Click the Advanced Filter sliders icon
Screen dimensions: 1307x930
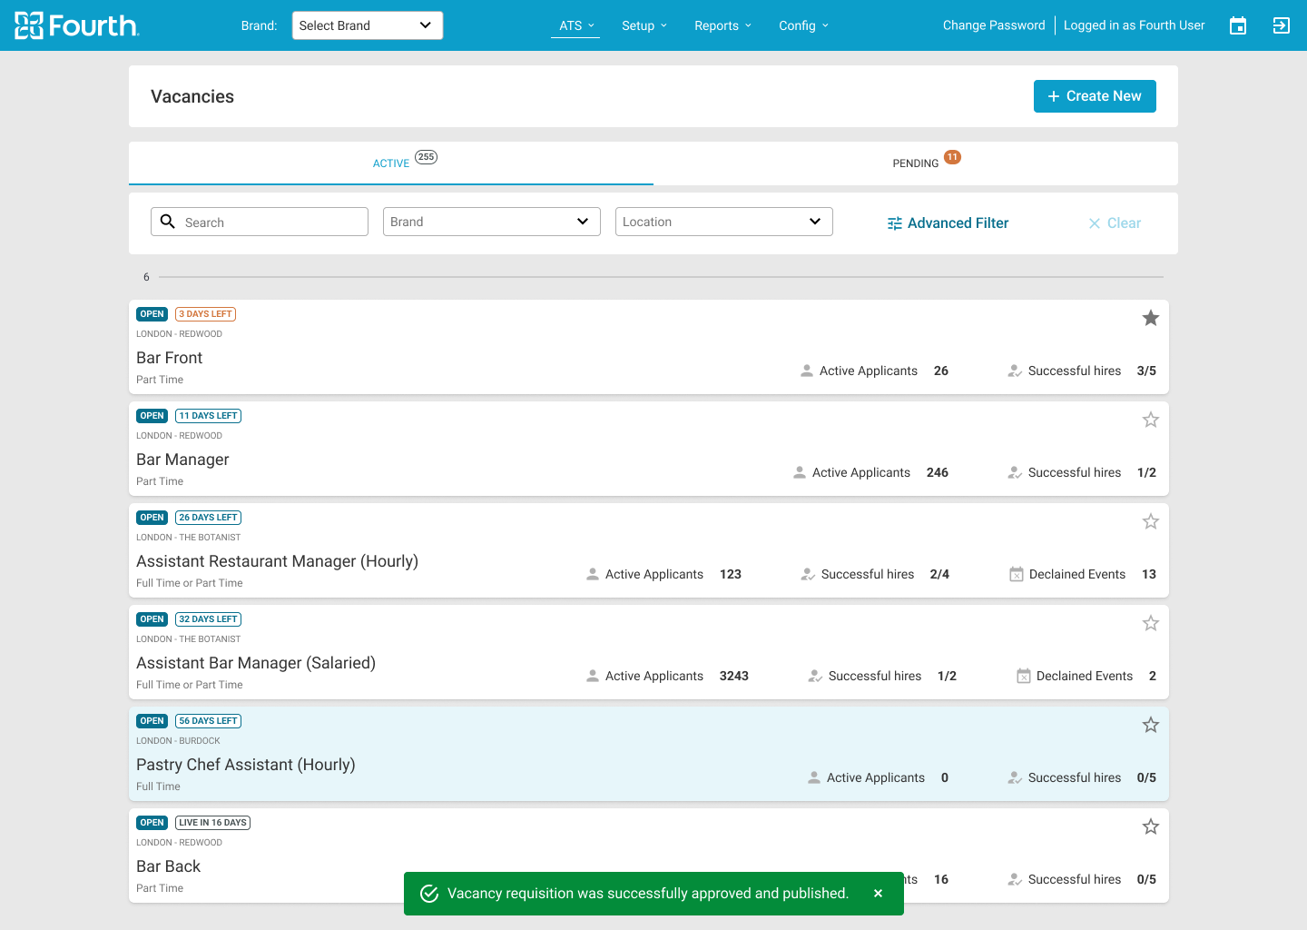tap(895, 223)
